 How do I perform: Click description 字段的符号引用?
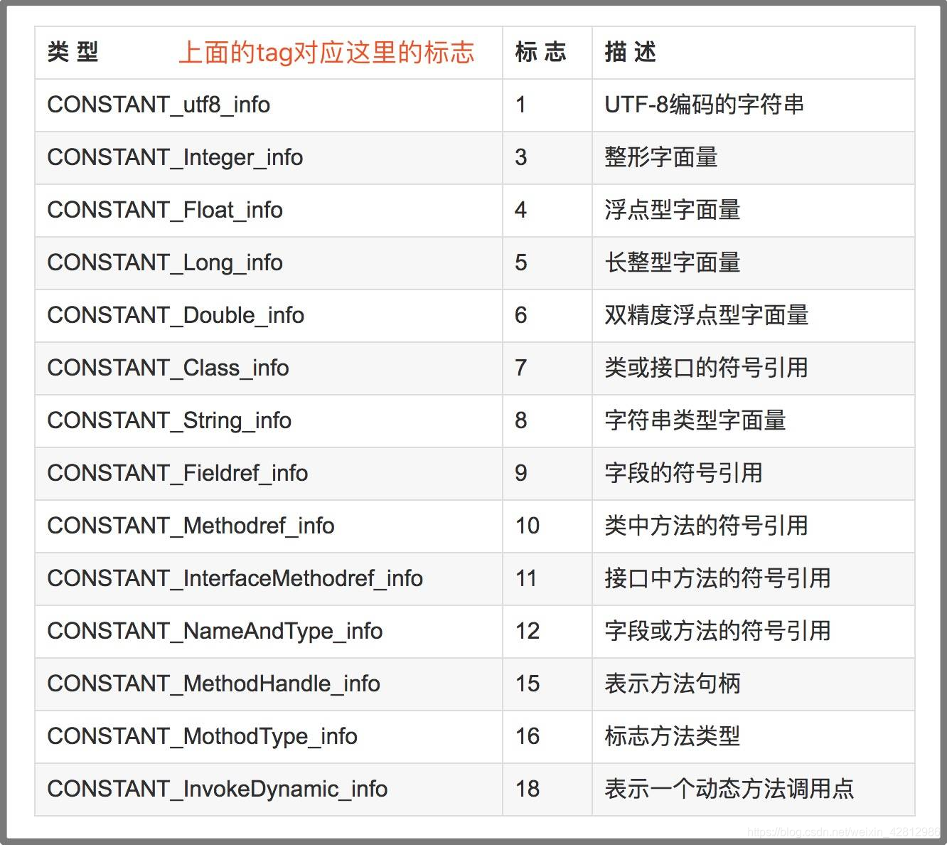684,474
